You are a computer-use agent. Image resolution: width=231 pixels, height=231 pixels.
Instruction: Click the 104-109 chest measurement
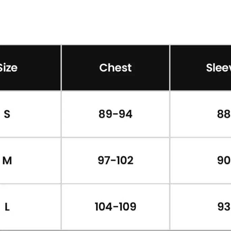pyautogui.click(x=115, y=207)
